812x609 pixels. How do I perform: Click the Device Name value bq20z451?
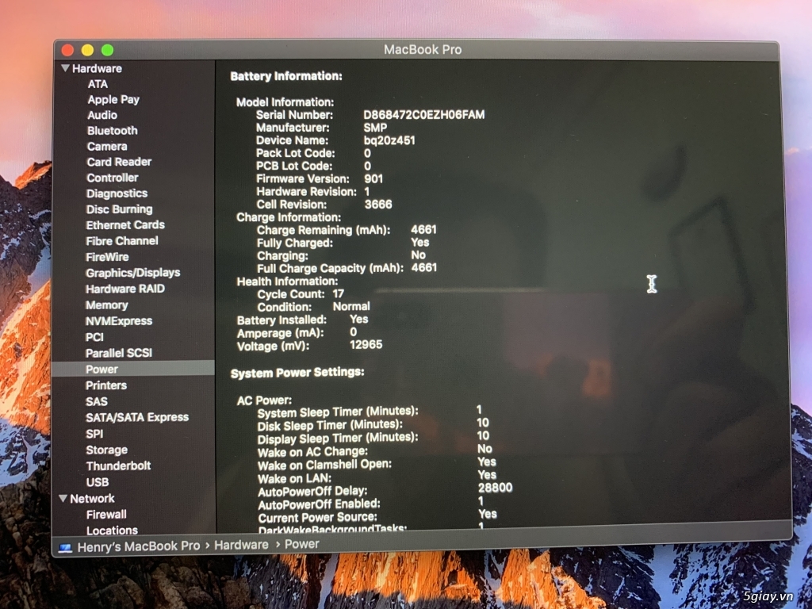pyautogui.click(x=389, y=140)
